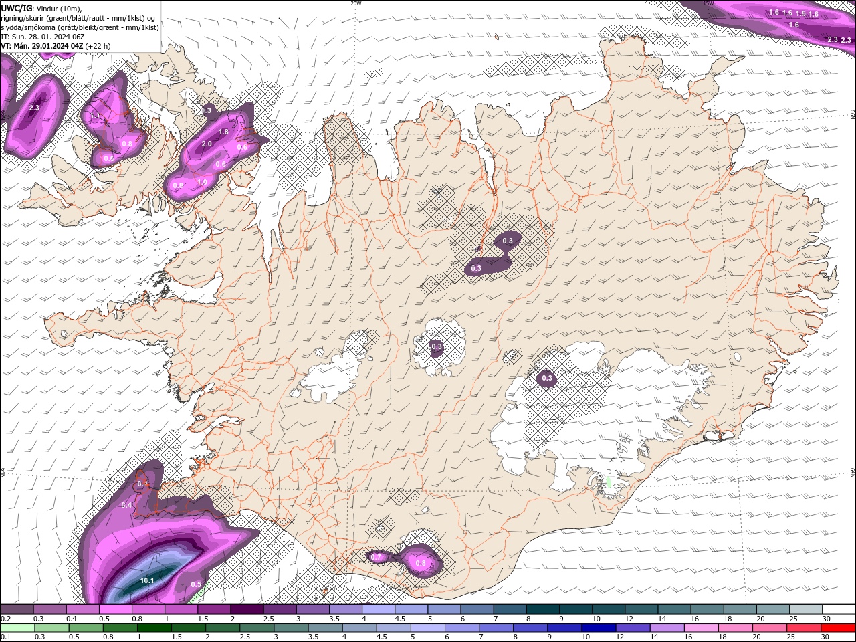Pick the darkest purple swatch above 2 in upper legend
The image size is (856, 642).
[247, 609]
